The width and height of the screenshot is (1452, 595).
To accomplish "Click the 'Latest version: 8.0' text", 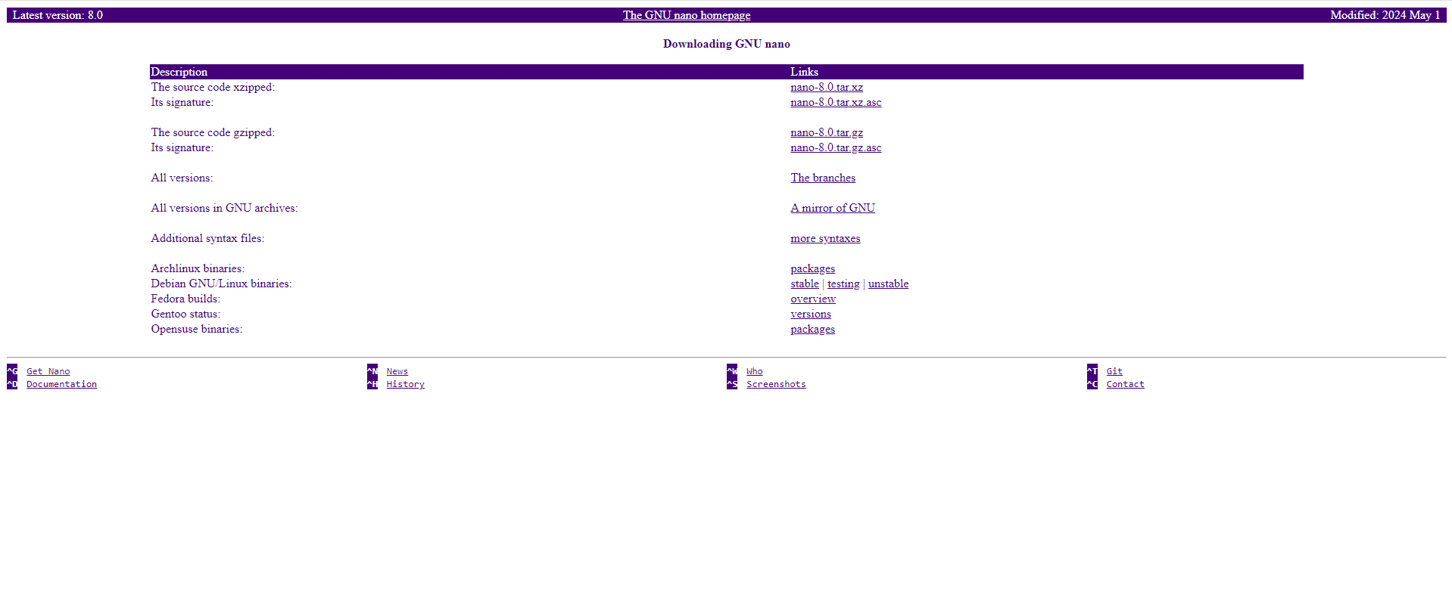I will [58, 15].
